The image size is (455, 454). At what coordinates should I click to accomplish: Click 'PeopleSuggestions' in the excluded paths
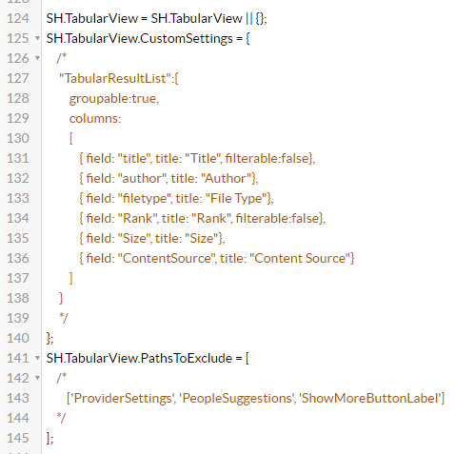[x=237, y=399]
